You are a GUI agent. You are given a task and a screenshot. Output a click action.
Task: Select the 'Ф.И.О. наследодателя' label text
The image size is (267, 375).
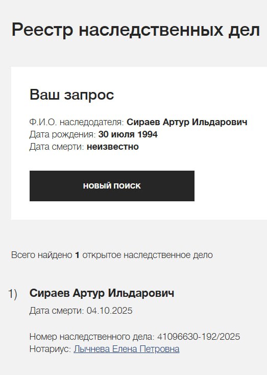[x=77, y=122]
